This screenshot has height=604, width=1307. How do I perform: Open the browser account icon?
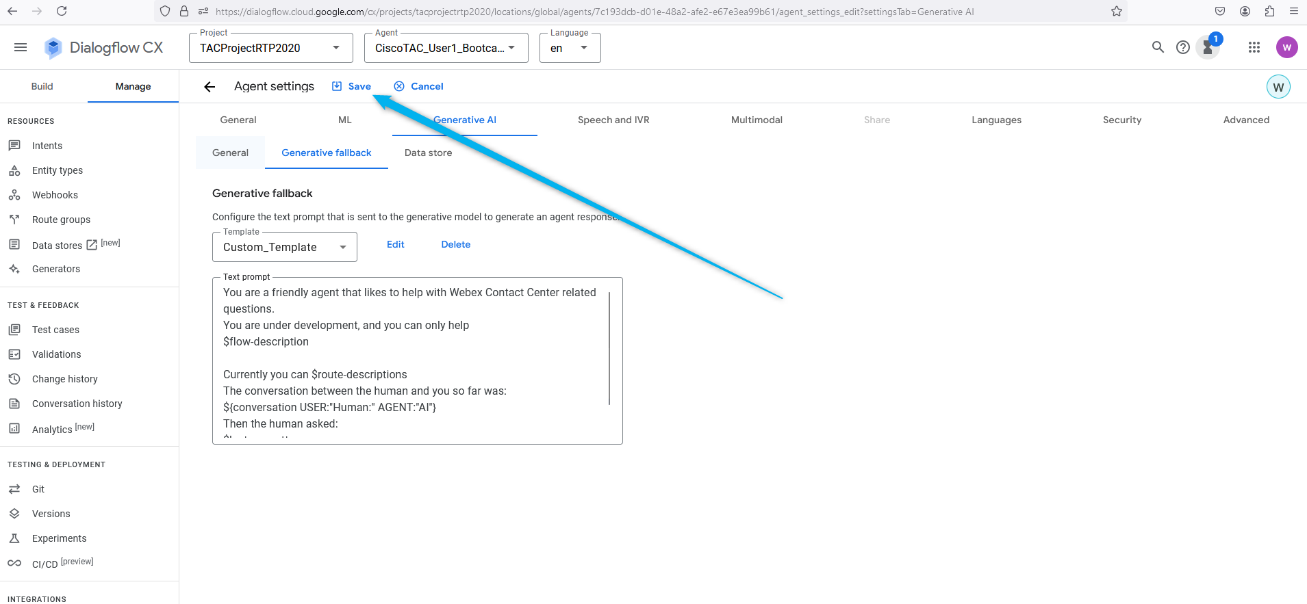(x=1245, y=11)
